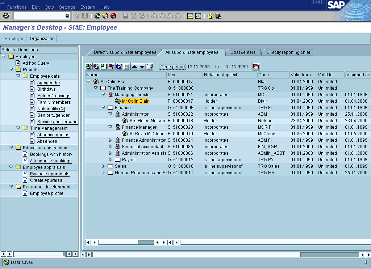Screen dimensions: 371x269
Task: Switch to Directly subordinate employees tab
Action: point(125,52)
